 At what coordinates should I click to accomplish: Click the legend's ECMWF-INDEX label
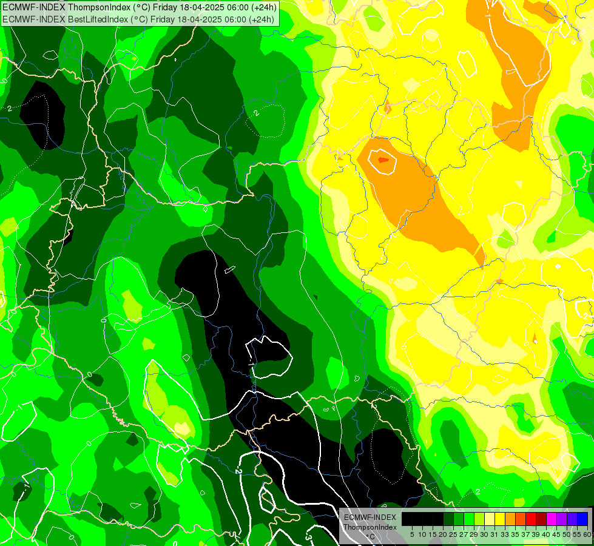370,517
